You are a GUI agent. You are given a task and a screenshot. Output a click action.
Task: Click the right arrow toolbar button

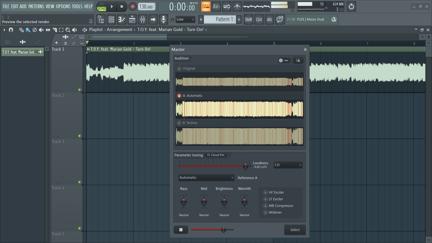pyautogui.click(x=153, y=20)
